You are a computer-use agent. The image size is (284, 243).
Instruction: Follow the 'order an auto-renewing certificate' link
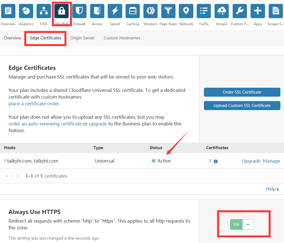(x=45, y=124)
